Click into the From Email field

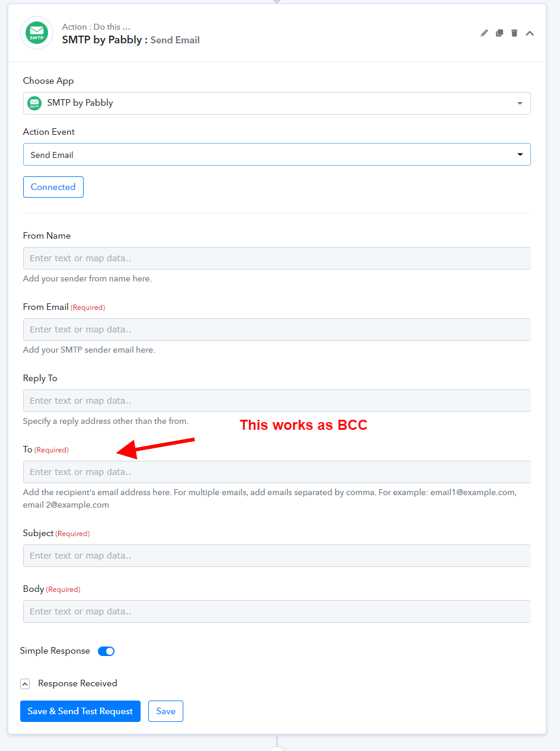tap(276, 329)
